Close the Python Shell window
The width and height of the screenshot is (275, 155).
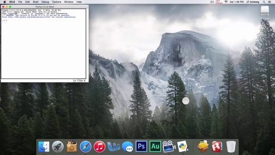click(3, 7)
